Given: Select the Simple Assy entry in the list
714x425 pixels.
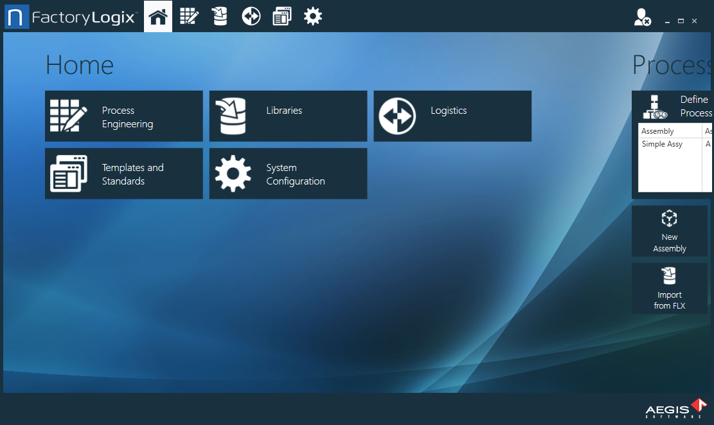Looking at the screenshot, I should (662, 143).
